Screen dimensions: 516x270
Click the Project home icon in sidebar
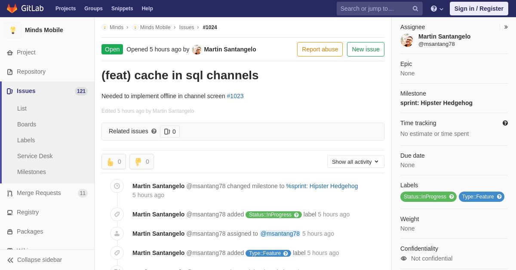pyautogui.click(x=10, y=53)
